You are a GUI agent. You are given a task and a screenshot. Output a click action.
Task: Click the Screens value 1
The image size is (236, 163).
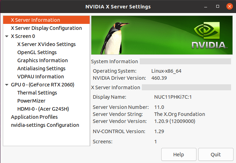point(156,142)
